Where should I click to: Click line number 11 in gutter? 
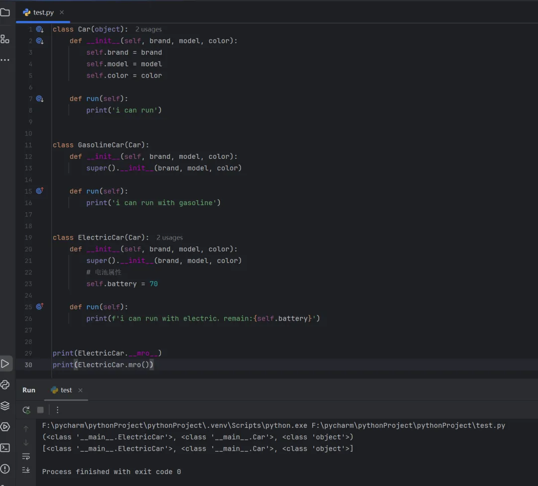[28, 145]
